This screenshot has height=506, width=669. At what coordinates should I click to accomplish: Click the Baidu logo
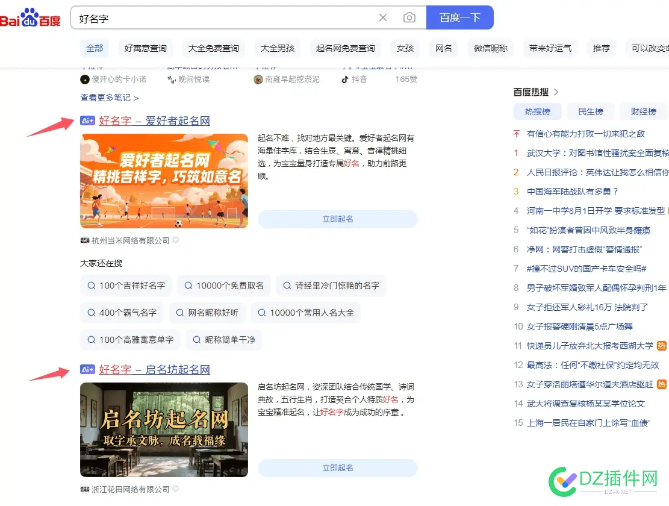coord(31,17)
